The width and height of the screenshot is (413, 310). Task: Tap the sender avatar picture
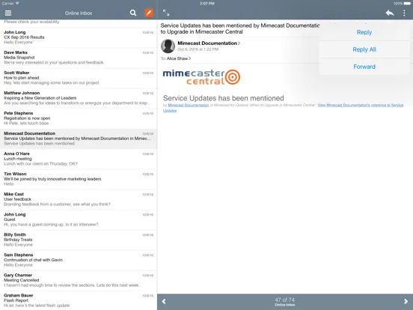pos(168,46)
